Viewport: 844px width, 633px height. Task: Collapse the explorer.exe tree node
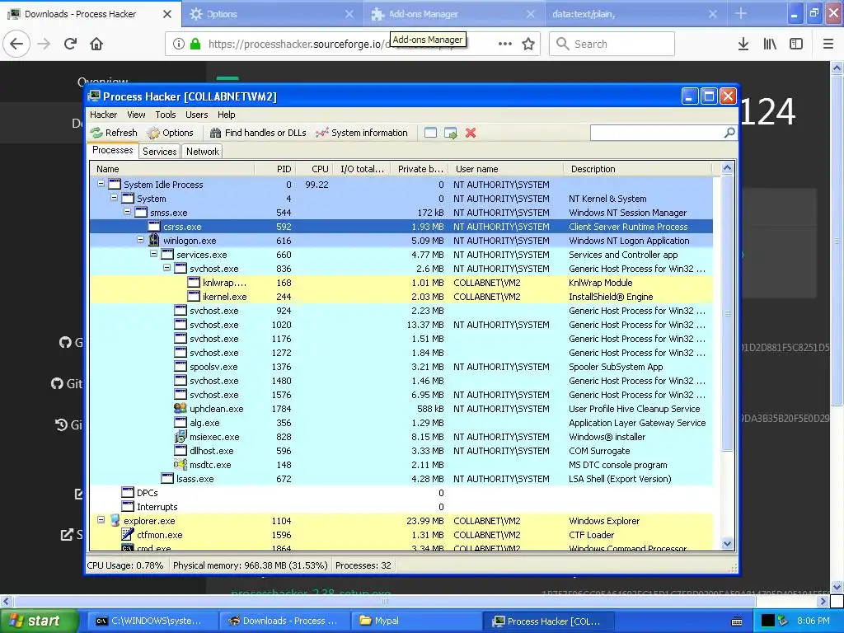click(101, 520)
